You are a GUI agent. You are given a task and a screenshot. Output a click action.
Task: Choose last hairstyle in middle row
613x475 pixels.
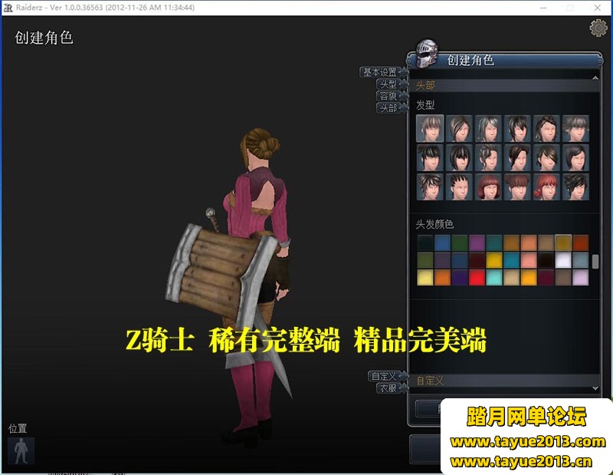[x=575, y=157]
